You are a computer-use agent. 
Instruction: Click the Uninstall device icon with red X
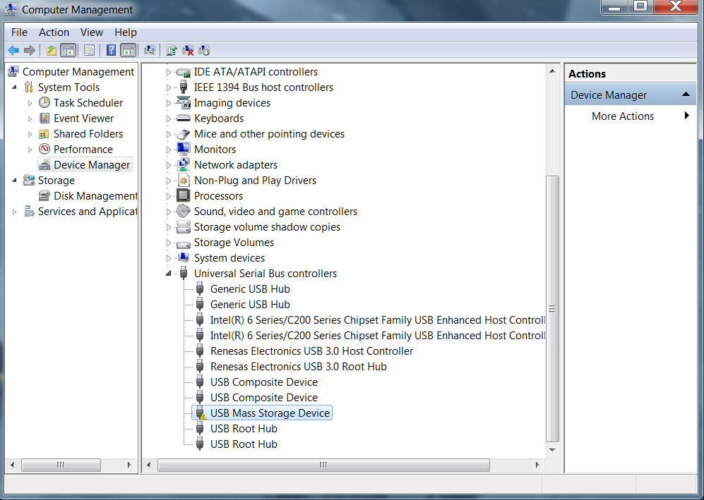click(188, 50)
